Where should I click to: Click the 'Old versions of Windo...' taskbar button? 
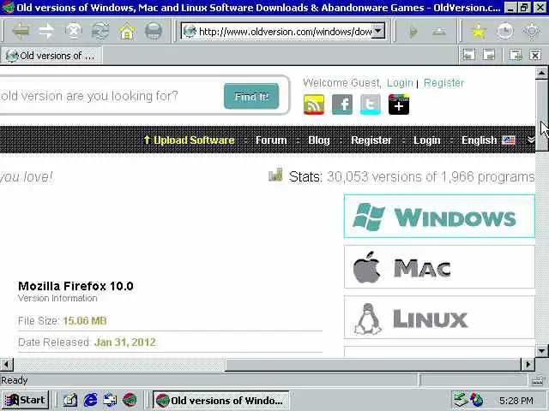click(221, 400)
